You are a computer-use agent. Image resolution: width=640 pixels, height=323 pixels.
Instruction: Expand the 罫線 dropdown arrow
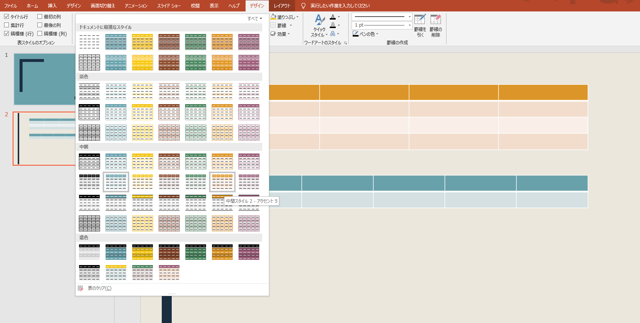click(291, 25)
